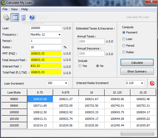Screen dimensions: 158x138
Task: Click the table cell 101035.00
Action: tap(91, 125)
